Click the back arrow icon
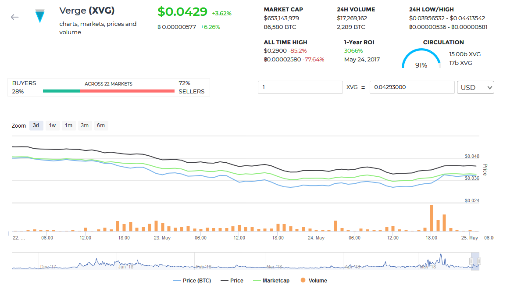Image resolution: width=521 pixels, height=300 pixels. 14,17
